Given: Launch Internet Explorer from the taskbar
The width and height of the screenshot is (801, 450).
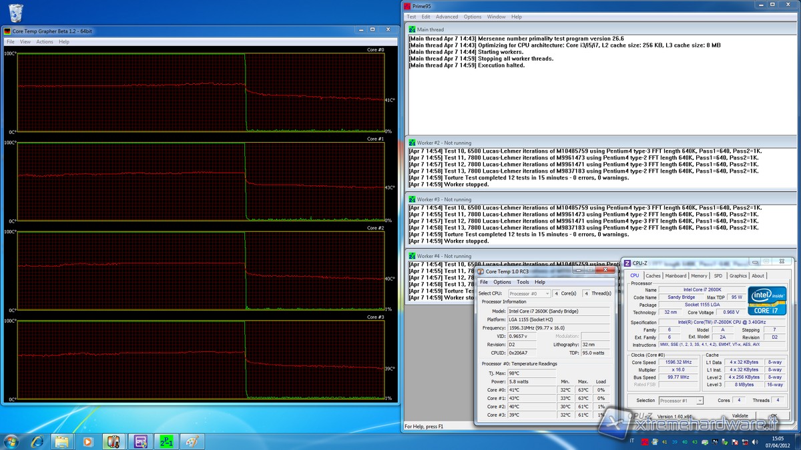Looking at the screenshot, I should tap(37, 441).
